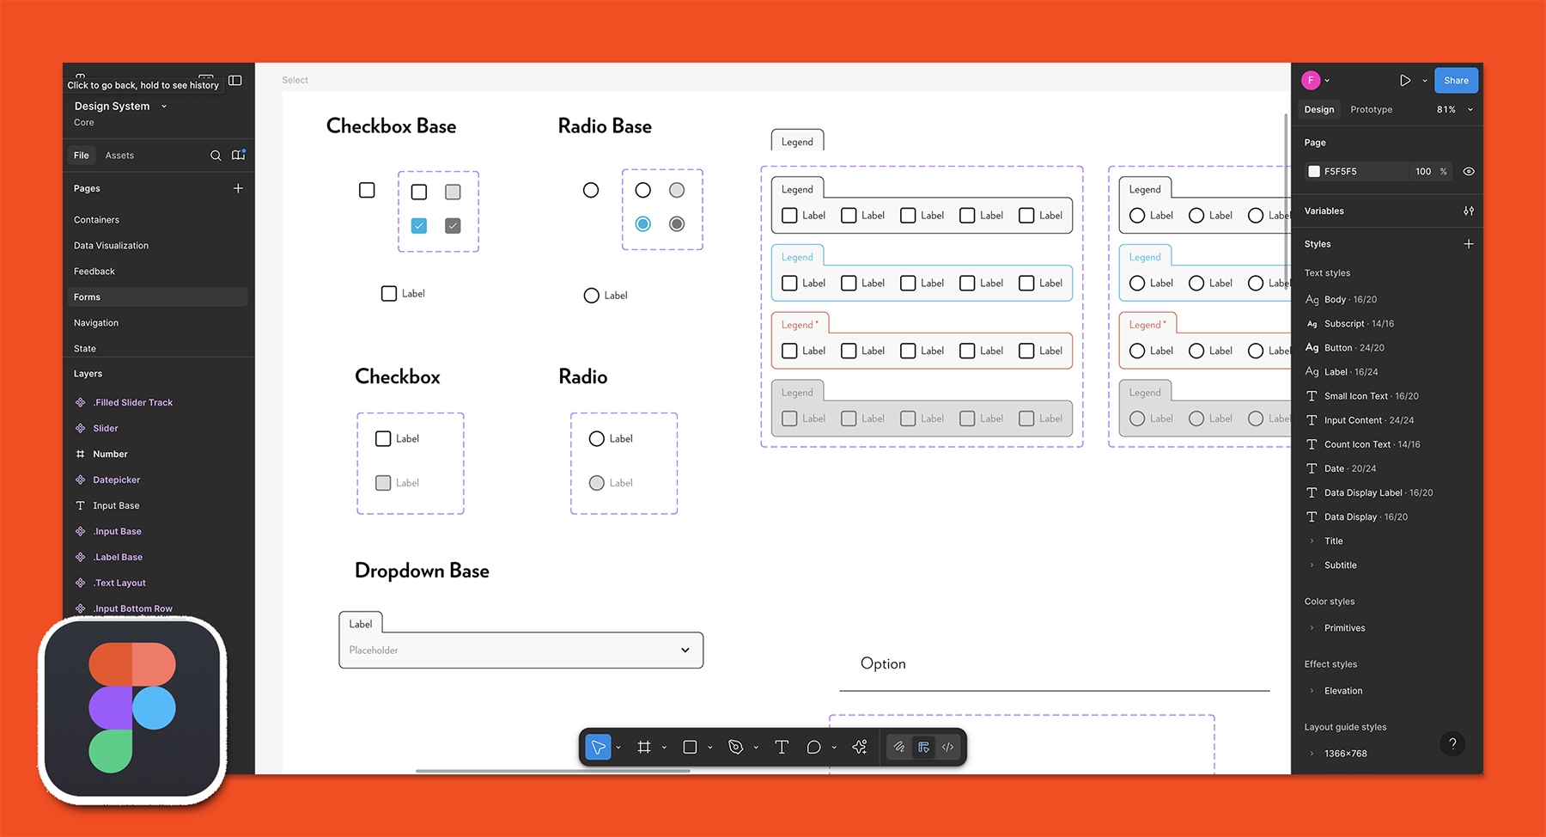Open the Assets tab
The height and width of the screenshot is (837, 1546).
tap(119, 156)
